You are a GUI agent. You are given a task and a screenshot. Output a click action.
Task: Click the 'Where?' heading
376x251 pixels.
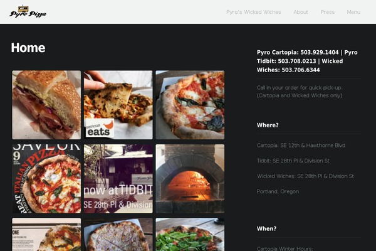click(268, 125)
